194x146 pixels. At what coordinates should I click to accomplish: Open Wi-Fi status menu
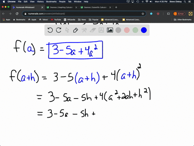[x=147, y=2]
